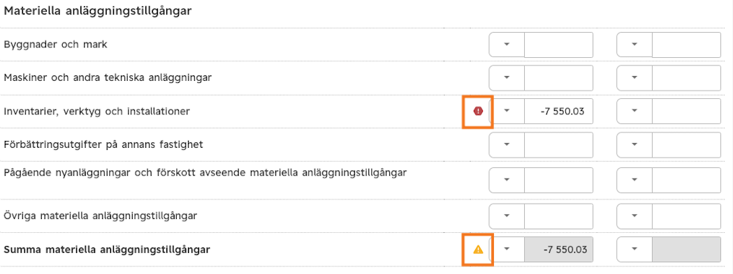
Task: Click first amount field for Förbättringsutgifter på annans fastighet
Action: [558, 145]
